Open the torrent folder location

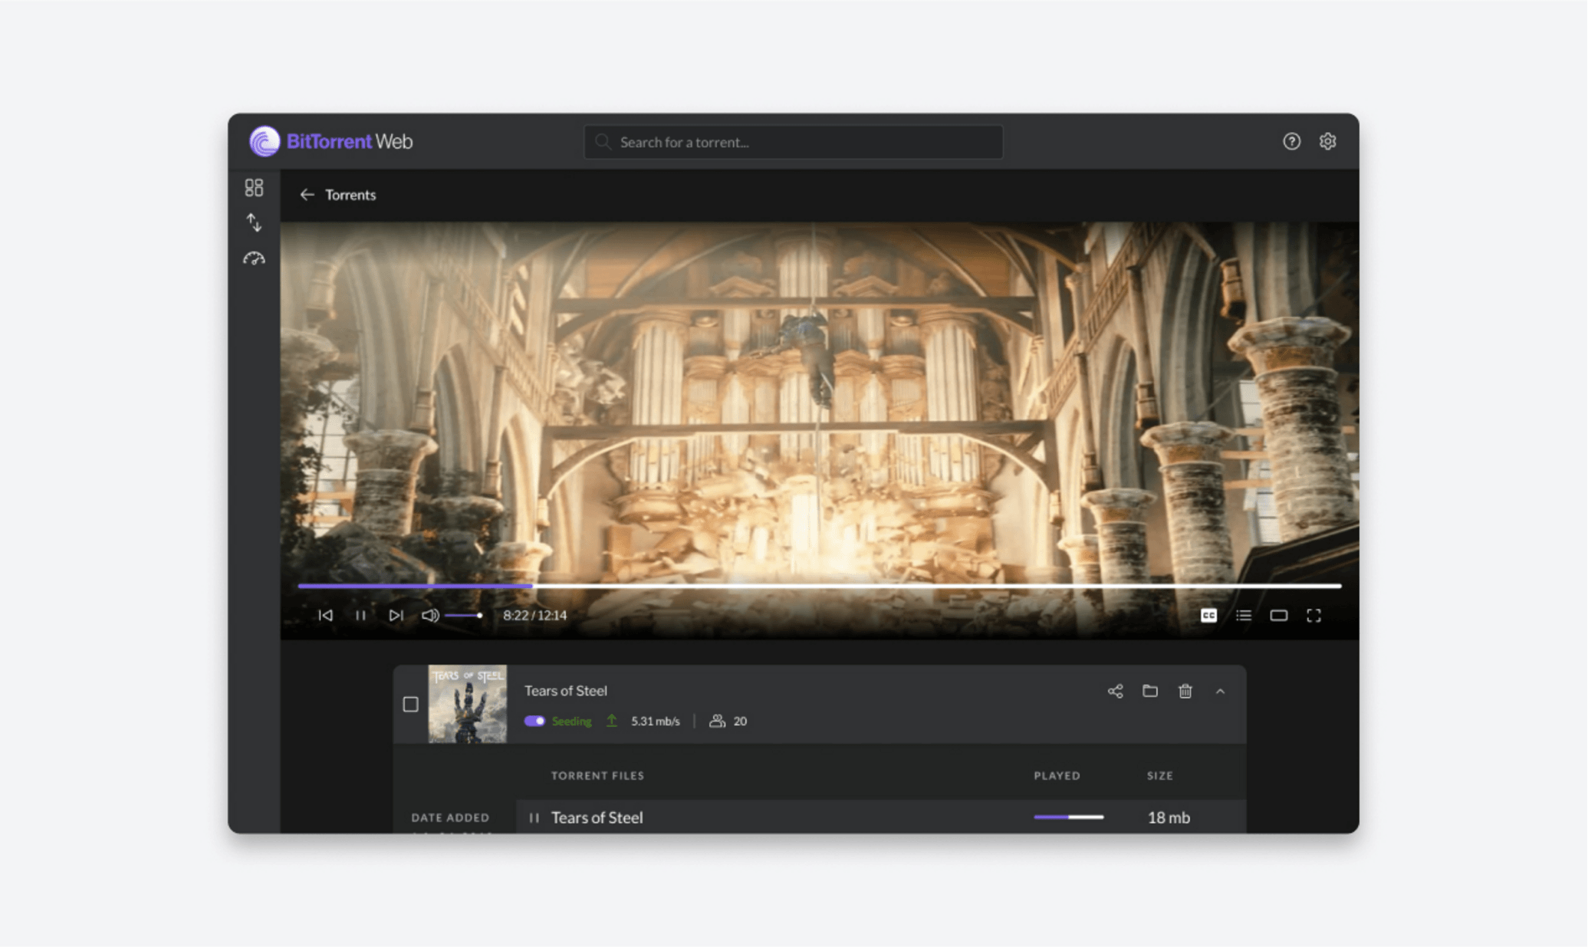click(x=1149, y=691)
